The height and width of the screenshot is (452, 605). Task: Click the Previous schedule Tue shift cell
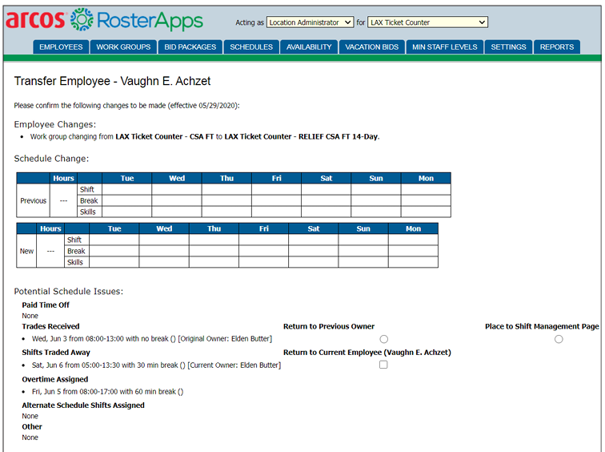coord(126,190)
